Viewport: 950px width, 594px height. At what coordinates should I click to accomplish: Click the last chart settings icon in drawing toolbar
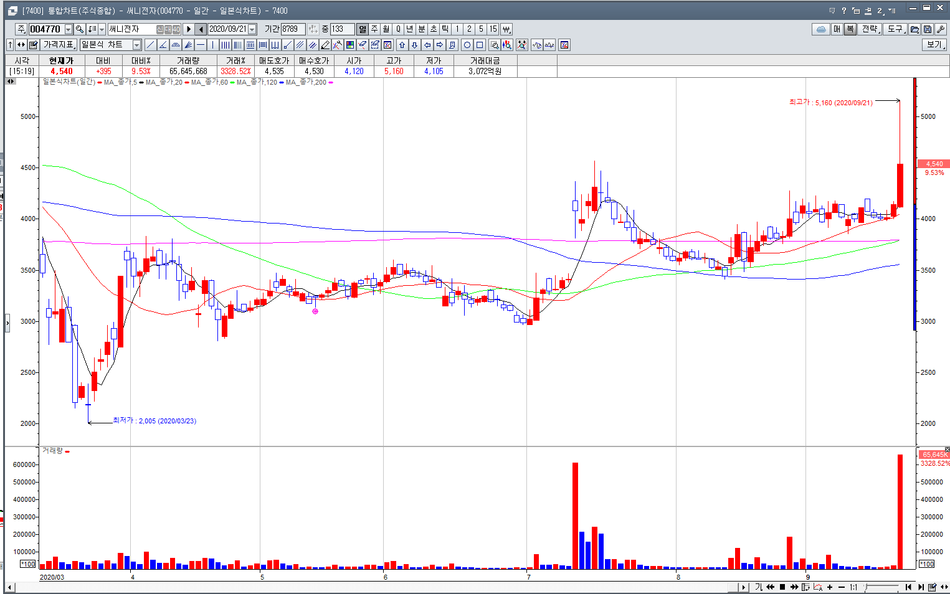(x=564, y=45)
